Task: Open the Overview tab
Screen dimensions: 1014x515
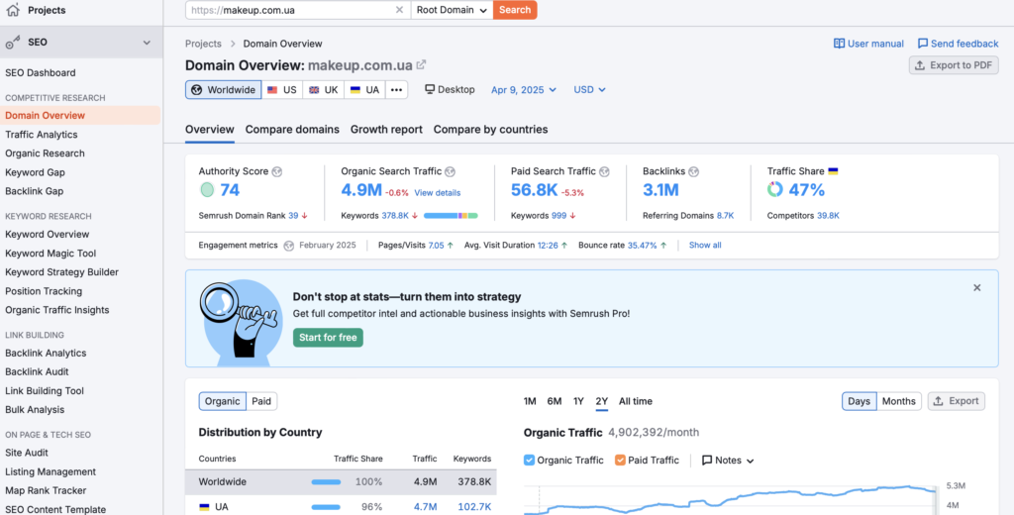Action: pyautogui.click(x=210, y=130)
